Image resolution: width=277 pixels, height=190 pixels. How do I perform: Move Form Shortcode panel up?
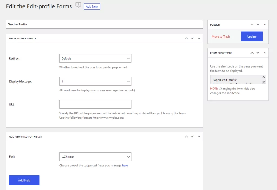[252, 53]
